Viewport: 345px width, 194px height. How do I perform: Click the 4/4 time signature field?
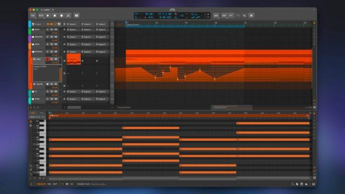(150, 17)
